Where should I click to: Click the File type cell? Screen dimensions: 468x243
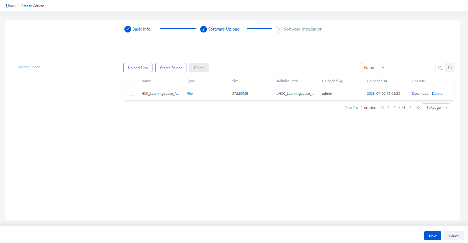(190, 94)
